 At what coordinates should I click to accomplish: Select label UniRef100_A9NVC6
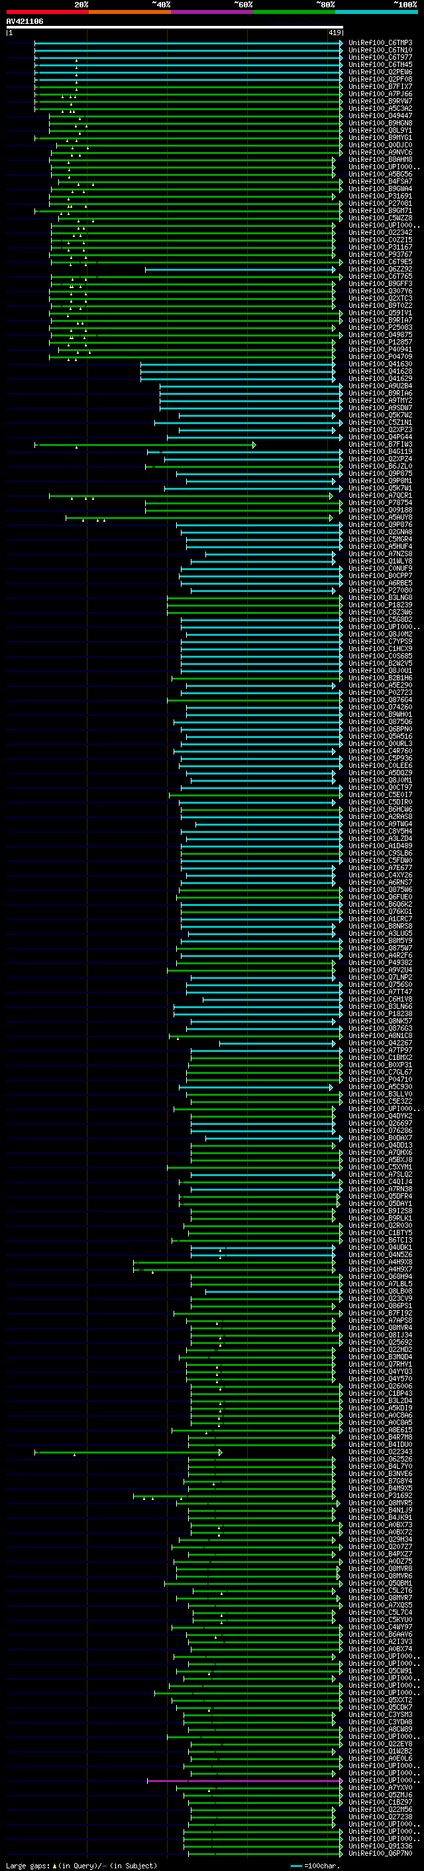pyautogui.click(x=380, y=152)
